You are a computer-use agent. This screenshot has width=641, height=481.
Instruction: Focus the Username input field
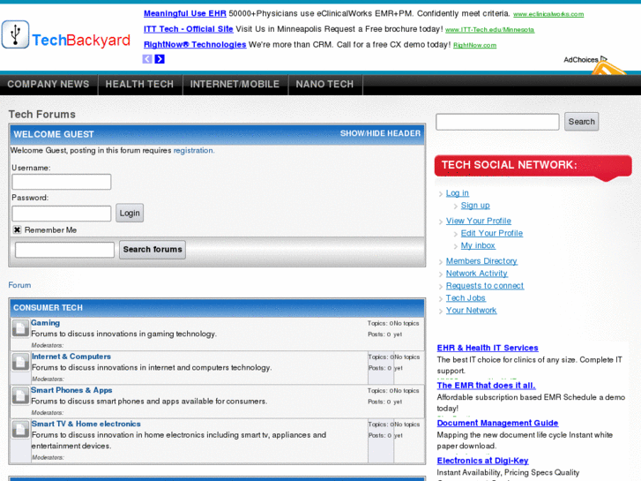pyautogui.click(x=62, y=182)
